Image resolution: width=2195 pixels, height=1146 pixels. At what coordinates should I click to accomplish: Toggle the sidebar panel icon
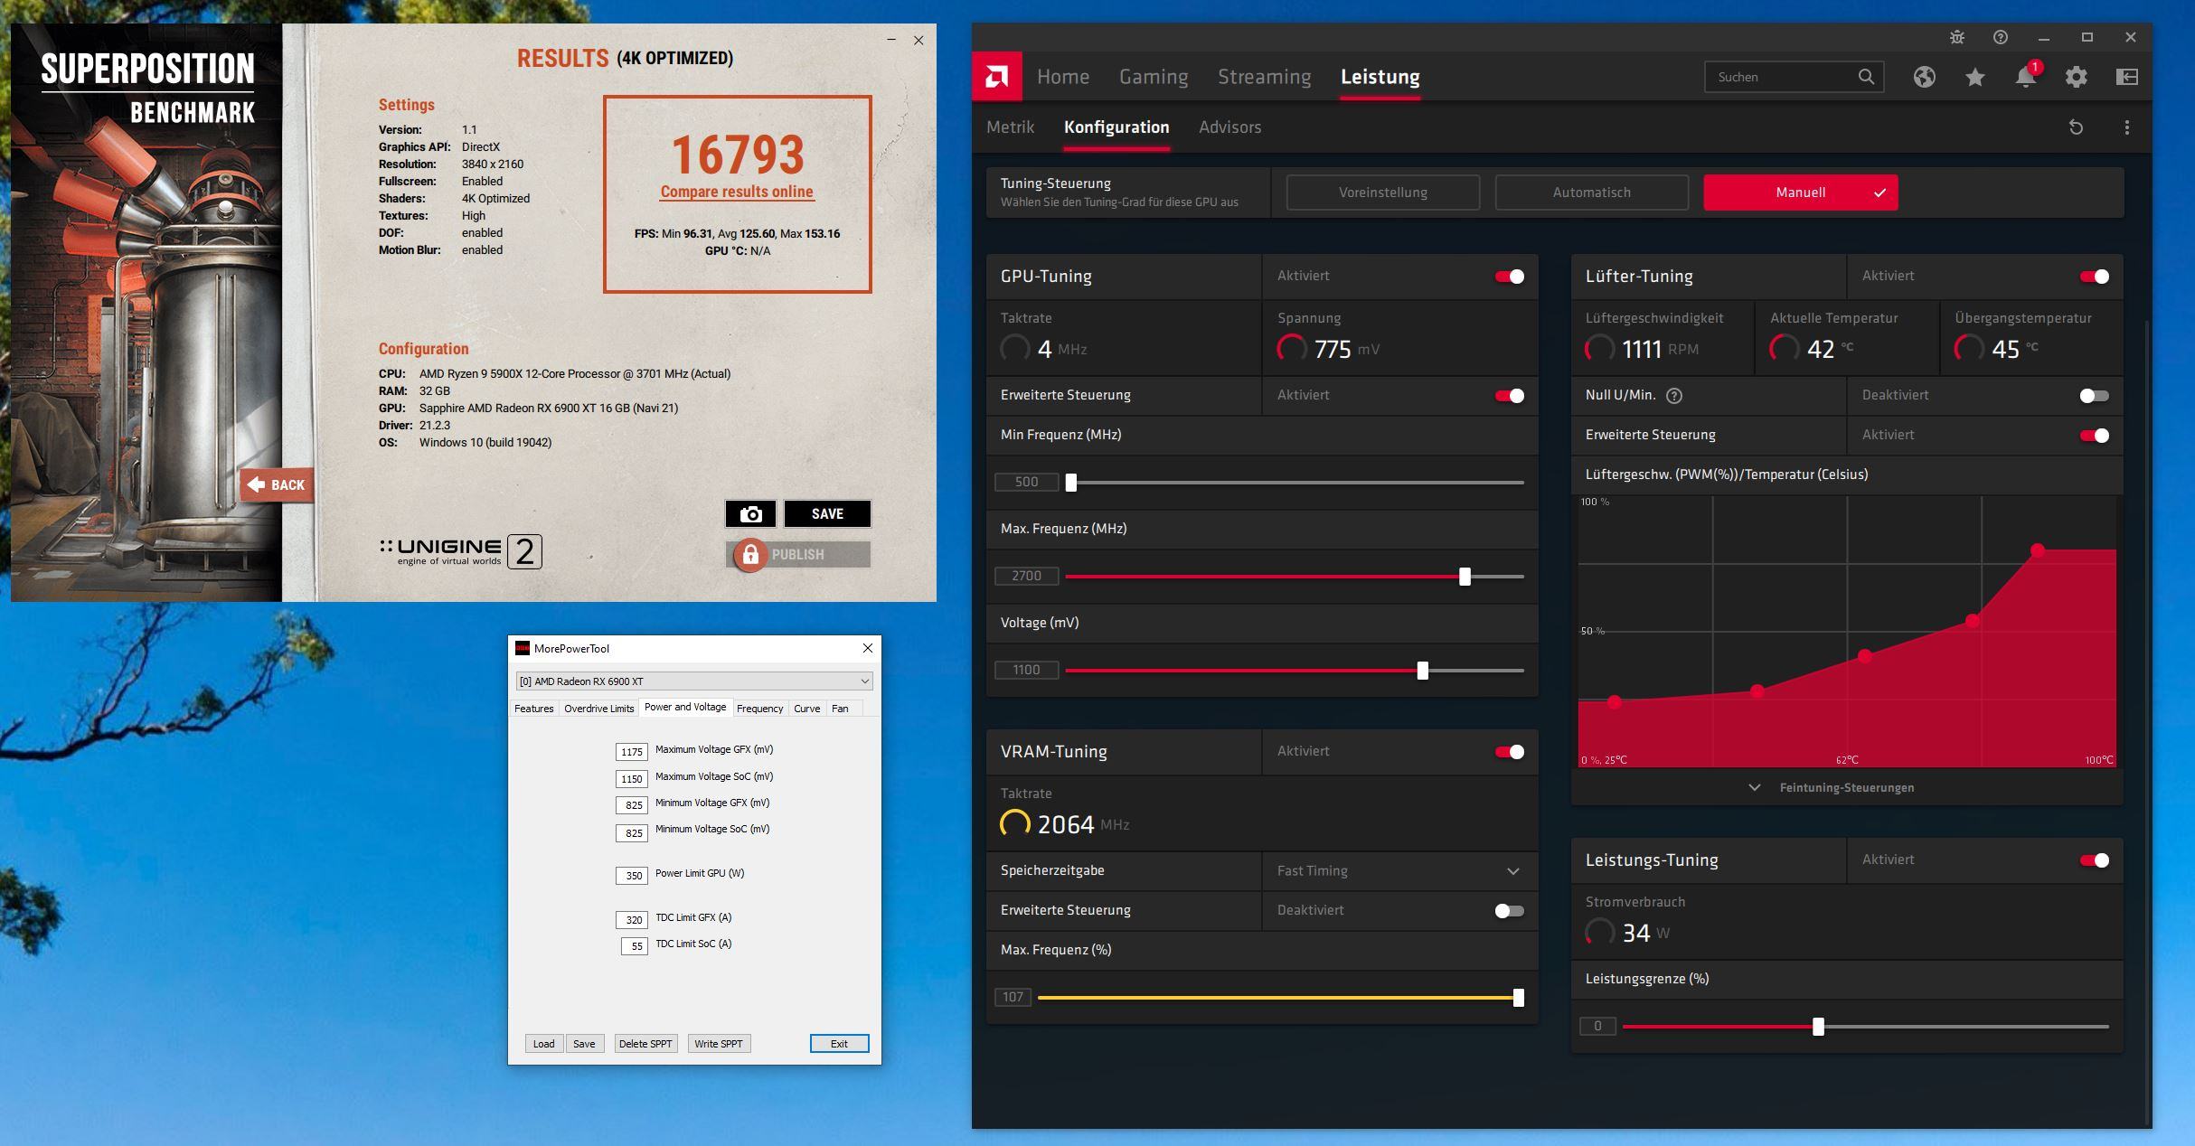click(x=2127, y=77)
